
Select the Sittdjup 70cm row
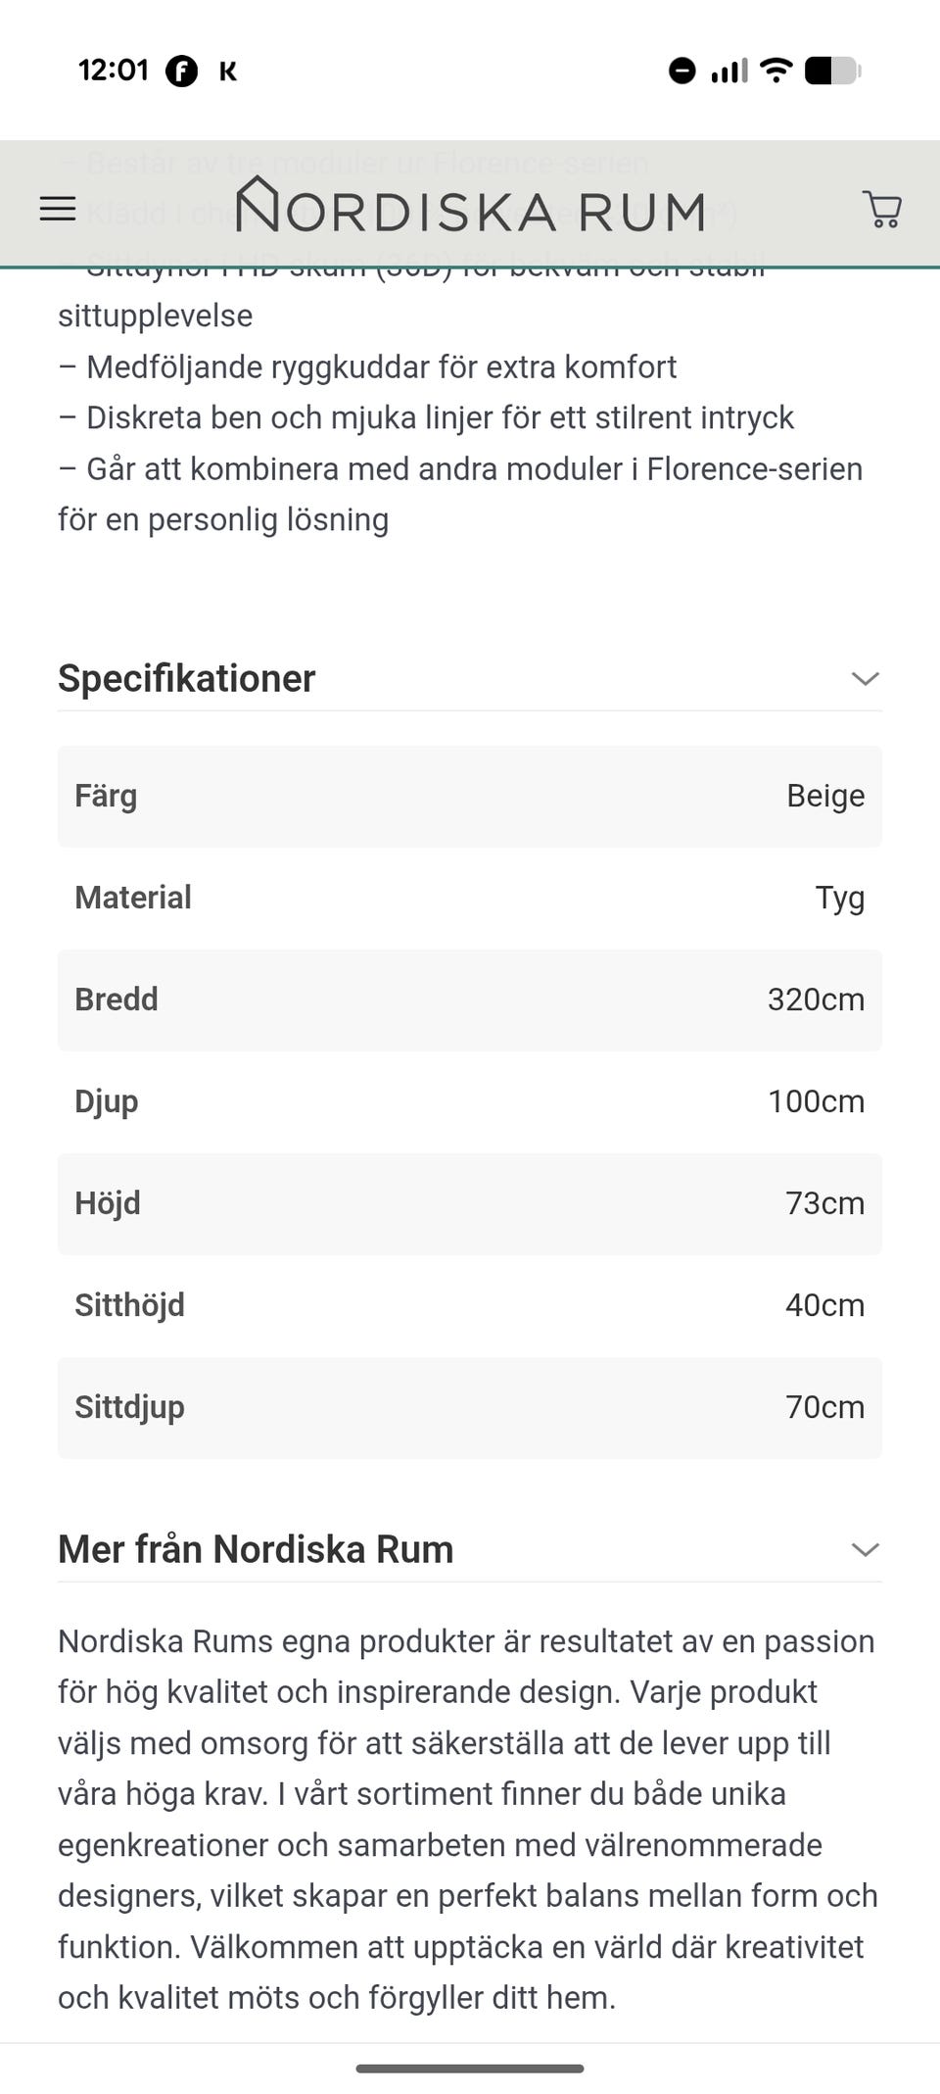pyautogui.click(x=470, y=1407)
